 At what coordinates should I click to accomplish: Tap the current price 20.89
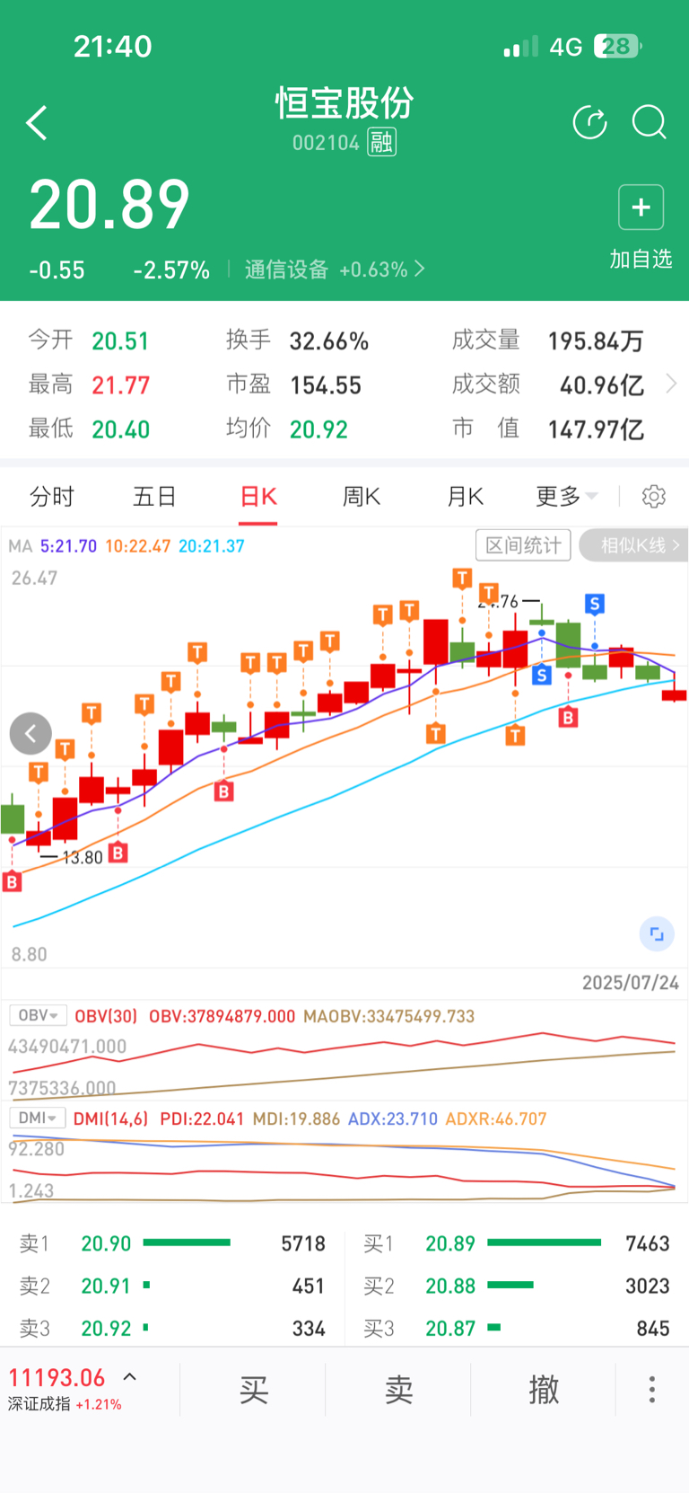click(109, 205)
